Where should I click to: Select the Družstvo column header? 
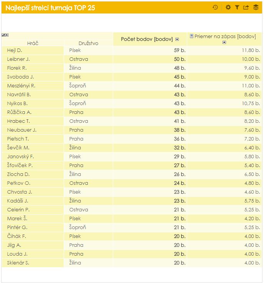[88, 43]
